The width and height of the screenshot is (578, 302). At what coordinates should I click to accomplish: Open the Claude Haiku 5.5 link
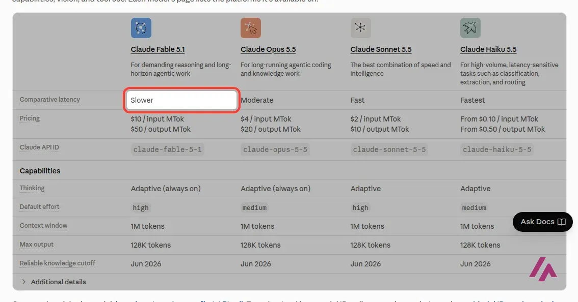488,49
